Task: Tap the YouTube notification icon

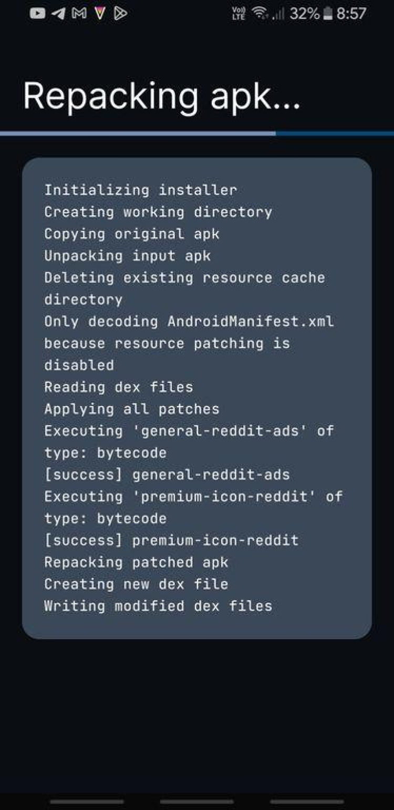Action: (37, 14)
